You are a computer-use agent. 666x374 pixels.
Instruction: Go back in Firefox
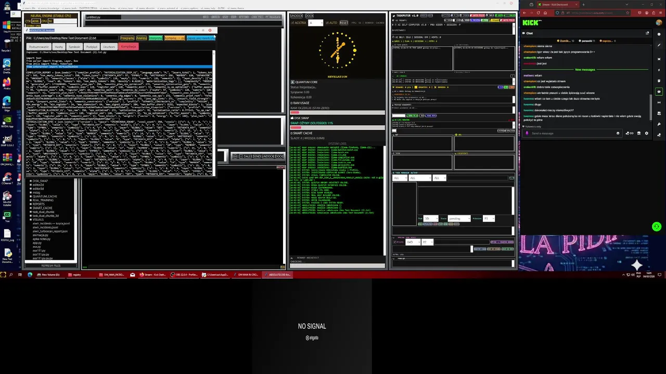[524, 13]
